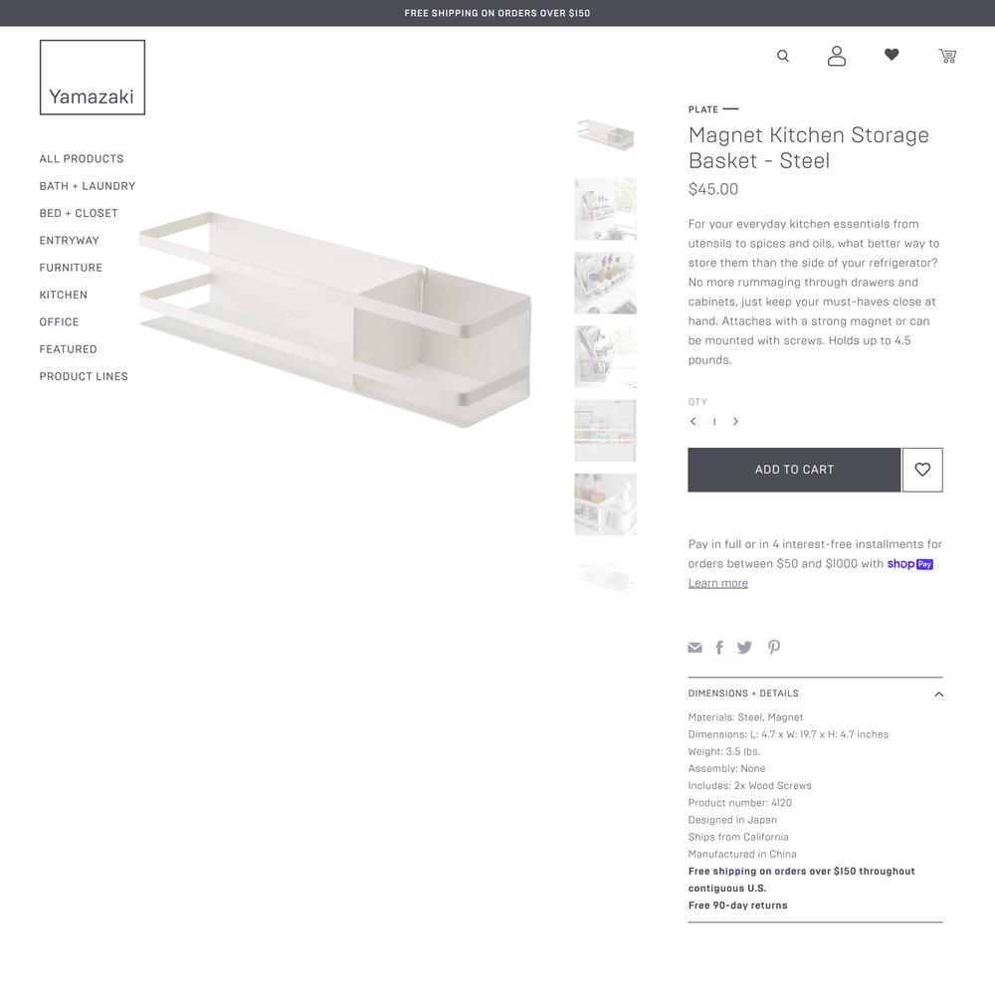Add the basket to cart
Image resolution: width=995 pixels, height=995 pixels.
[794, 470]
